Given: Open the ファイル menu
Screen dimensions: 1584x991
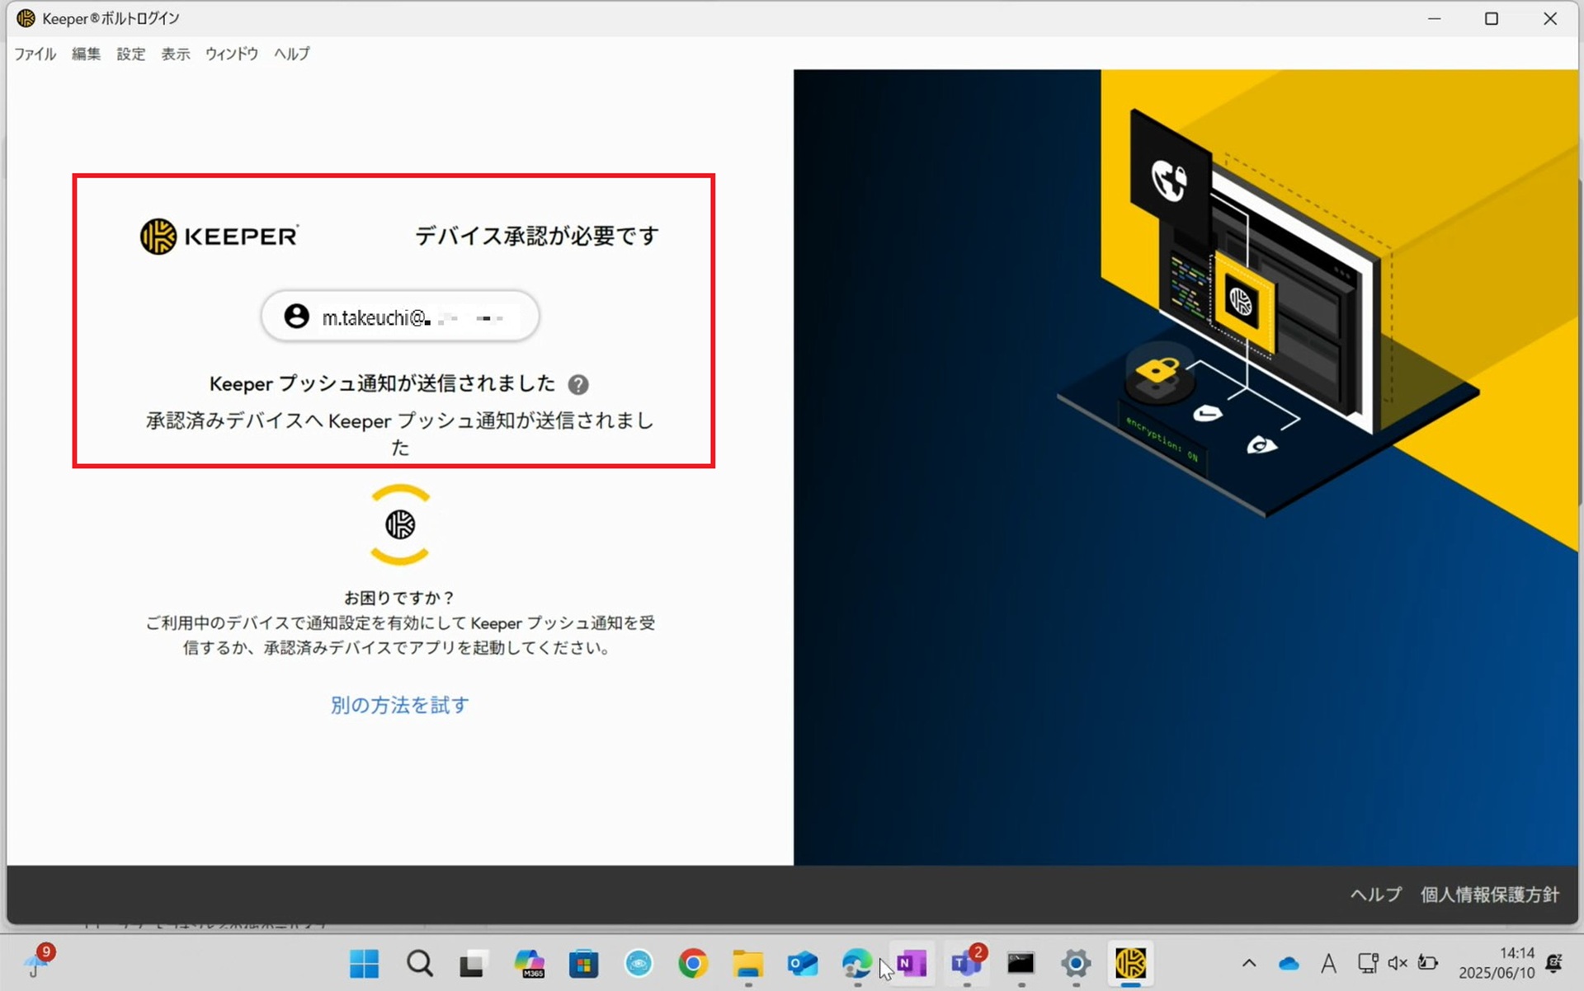Looking at the screenshot, I should click(x=35, y=54).
